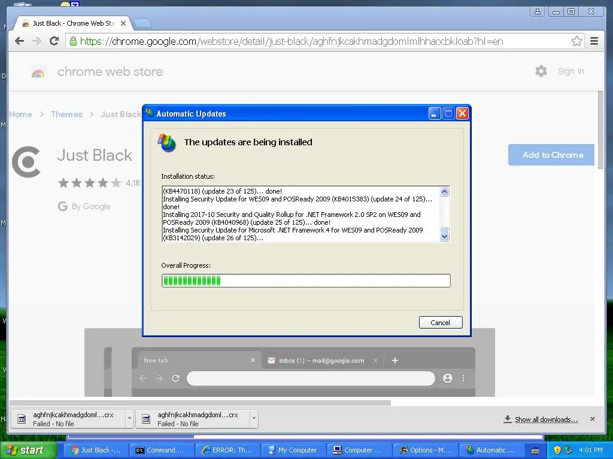The height and width of the screenshot is (459, 613).
Task: Open Chrome's hamburger menu
Action: [x=594, y=41]
